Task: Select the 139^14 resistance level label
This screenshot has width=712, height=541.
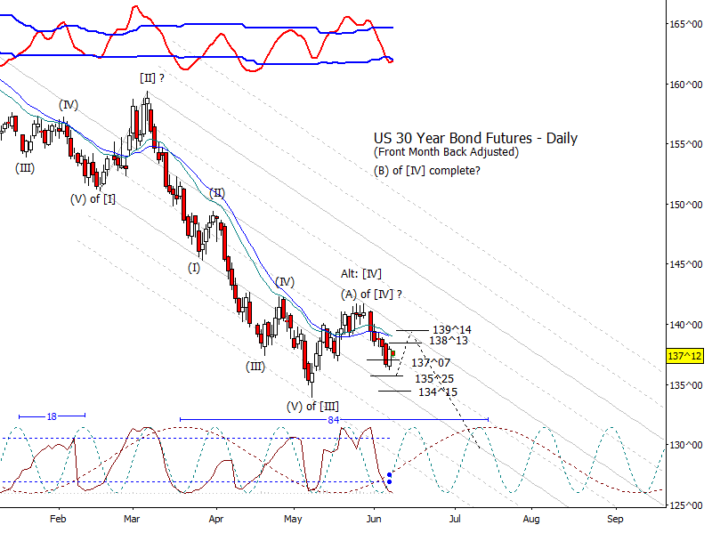Action: [x=452, y=330]
